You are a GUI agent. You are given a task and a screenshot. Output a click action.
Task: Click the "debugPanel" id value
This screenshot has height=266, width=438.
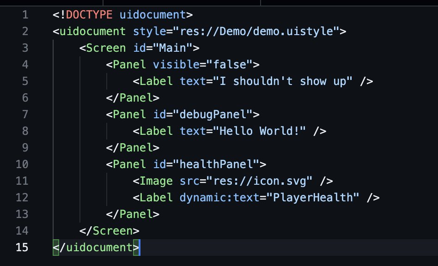pos(213,115)
